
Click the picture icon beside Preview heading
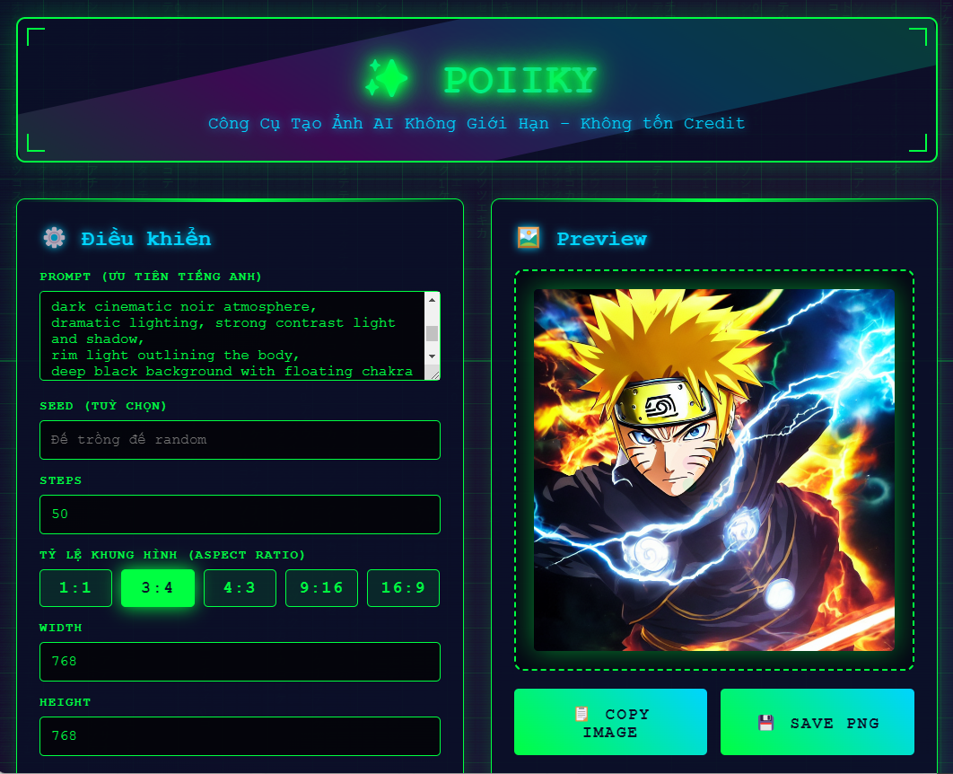point(529,237)
